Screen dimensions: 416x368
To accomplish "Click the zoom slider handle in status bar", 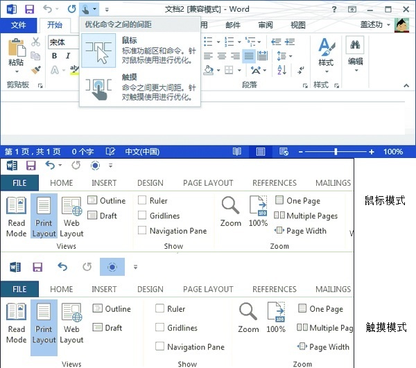I will (336, 152).
